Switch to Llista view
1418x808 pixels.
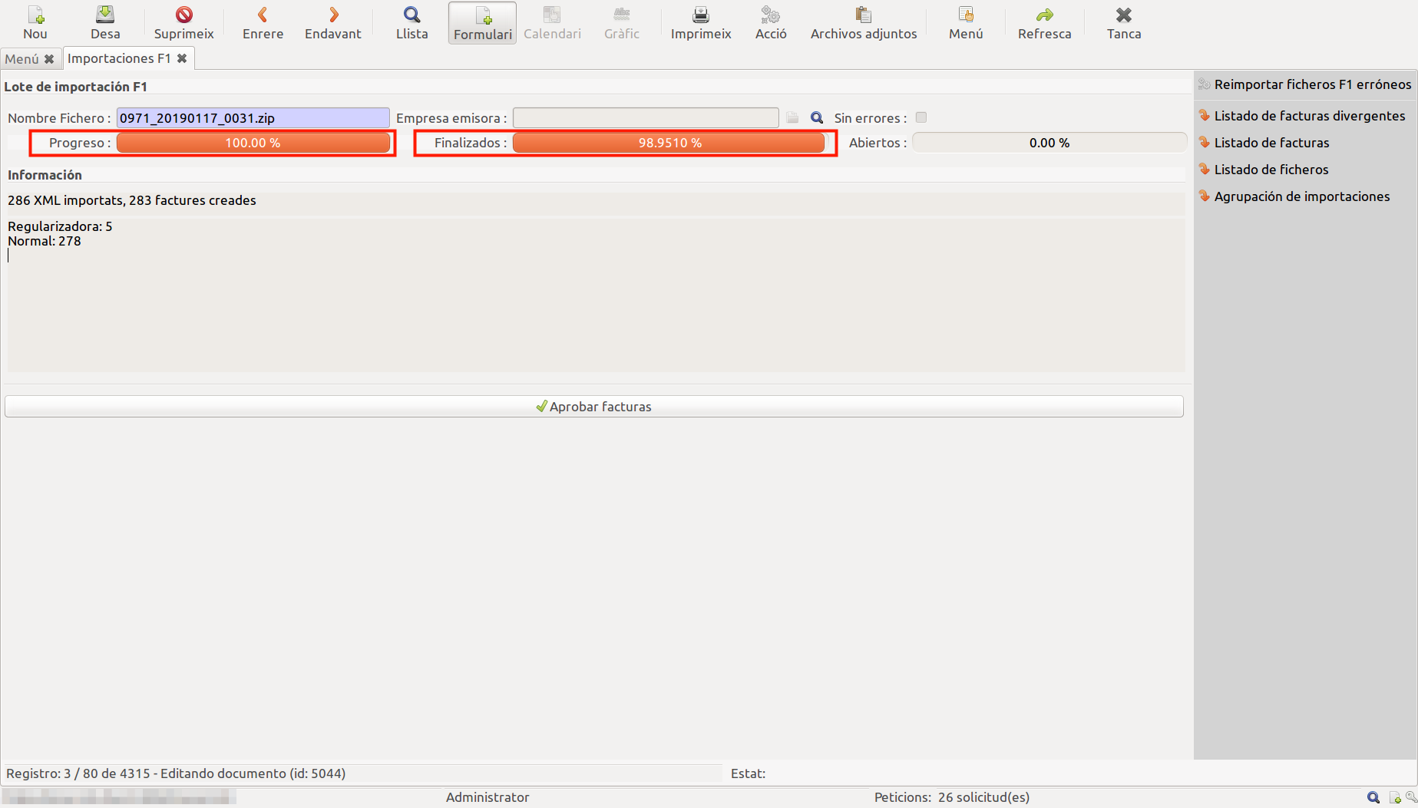pos(412,23)
